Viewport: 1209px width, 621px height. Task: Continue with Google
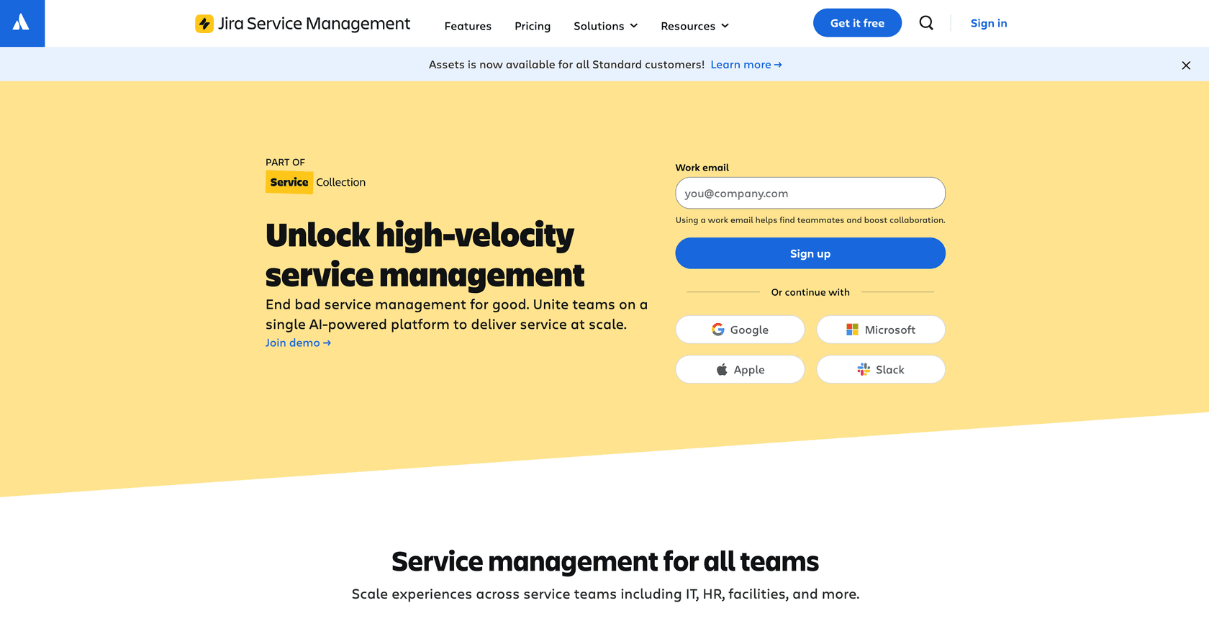[740, 330]
